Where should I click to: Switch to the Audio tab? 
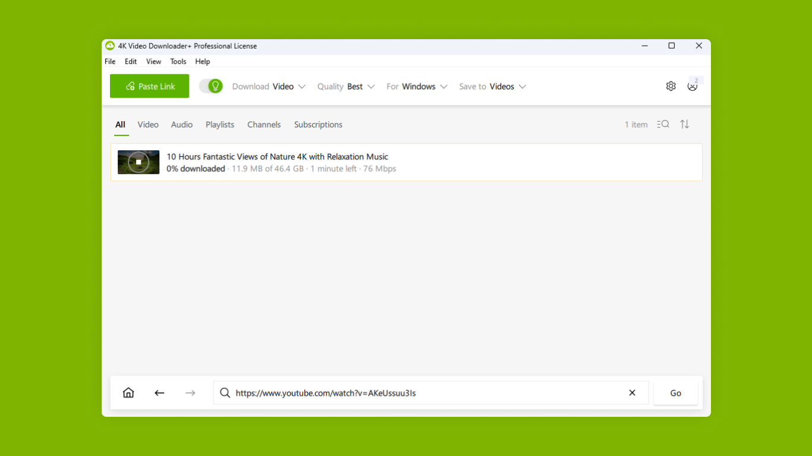point(181,124)
